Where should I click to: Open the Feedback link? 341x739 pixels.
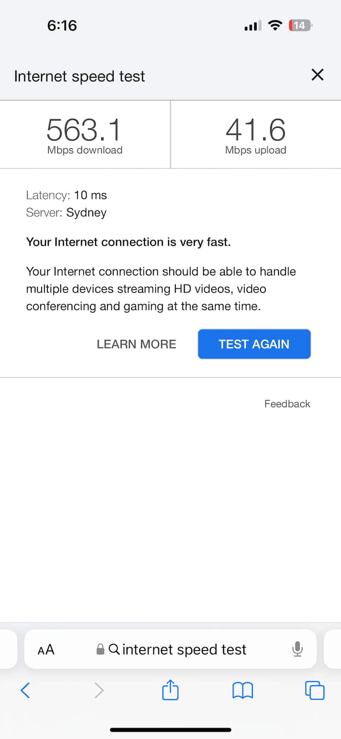[287, 404]
